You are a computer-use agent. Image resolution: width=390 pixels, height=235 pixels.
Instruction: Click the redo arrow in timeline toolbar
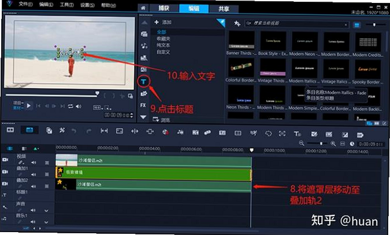[x=88, y=131]
